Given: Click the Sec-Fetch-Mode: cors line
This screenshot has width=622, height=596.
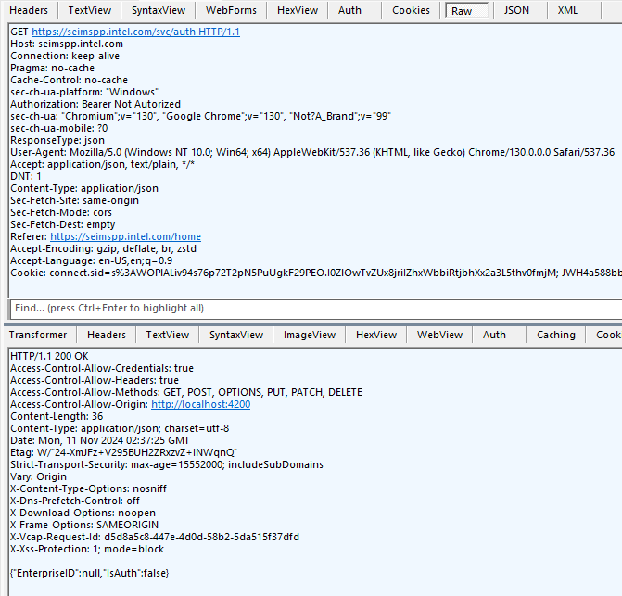Looking at the screenshot, I should coord(61,212).
